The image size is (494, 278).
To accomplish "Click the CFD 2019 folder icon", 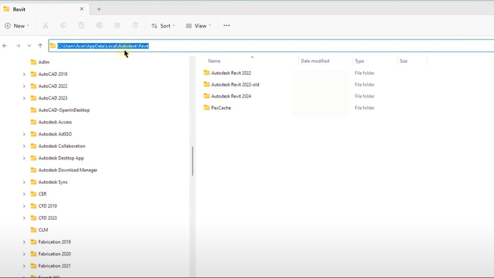I will [x=34, y=206].
